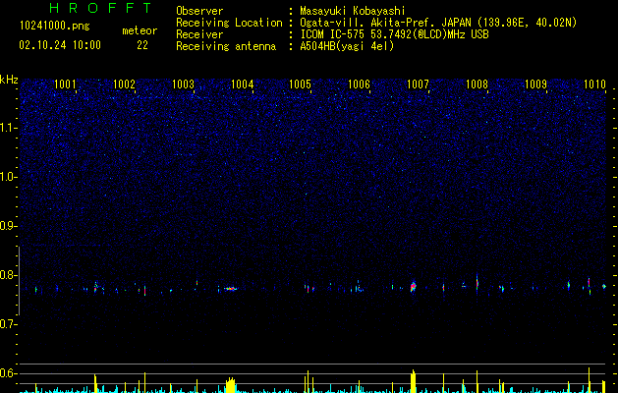Click the strong meteor echo near 1007
Image resolution: width=618 pixels, height=393 pixels.
point(413,286)
